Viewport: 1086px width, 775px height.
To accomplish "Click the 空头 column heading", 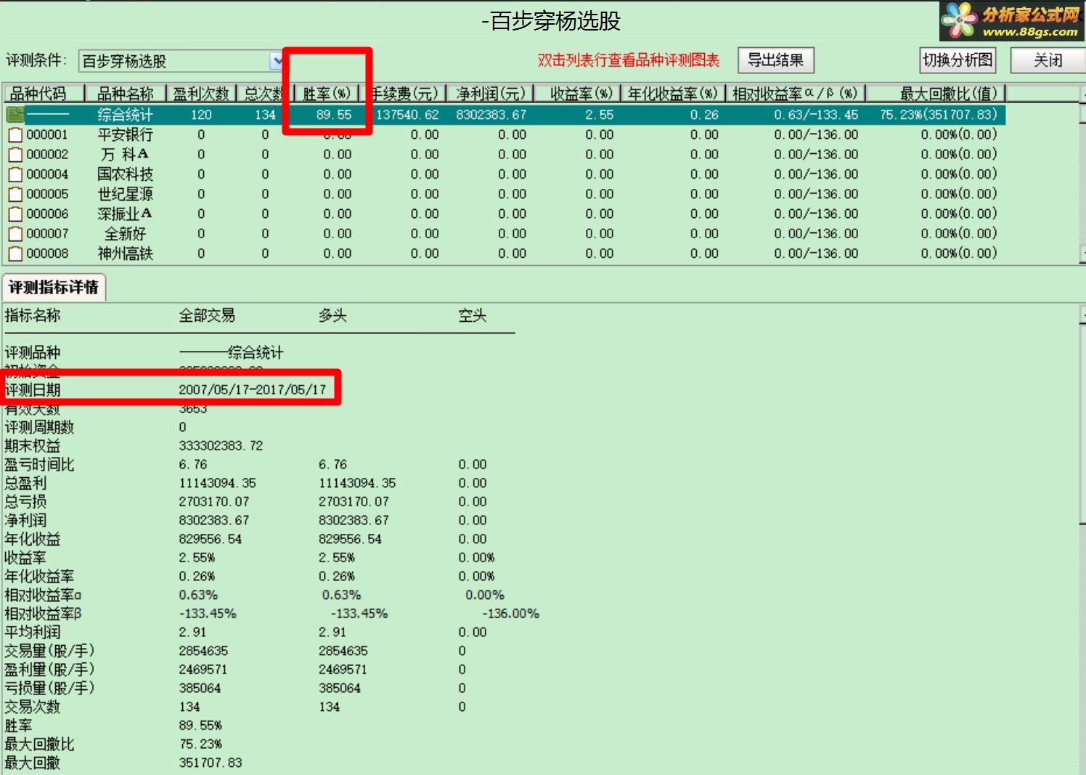I will pos(472,315).
